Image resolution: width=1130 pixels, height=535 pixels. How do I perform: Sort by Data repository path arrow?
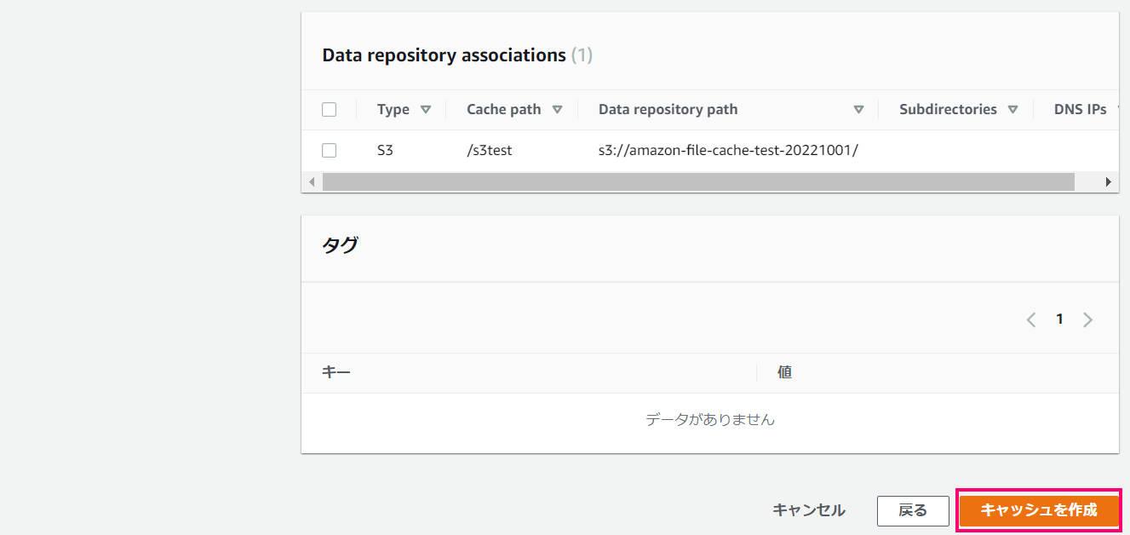(858, 109)
